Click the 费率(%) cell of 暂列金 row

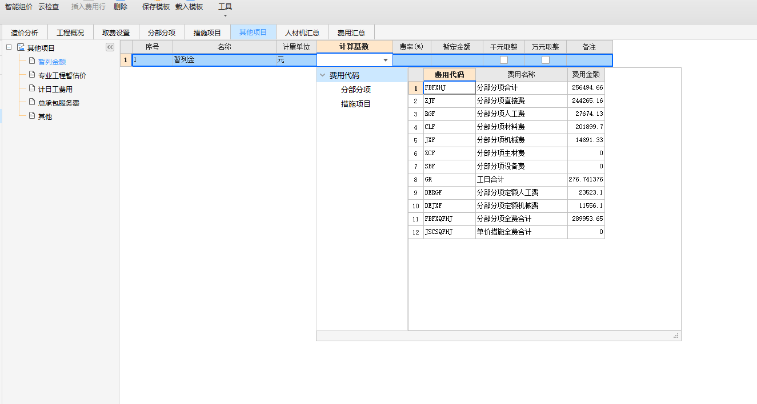pyautogui.click(x=412, y=60)
